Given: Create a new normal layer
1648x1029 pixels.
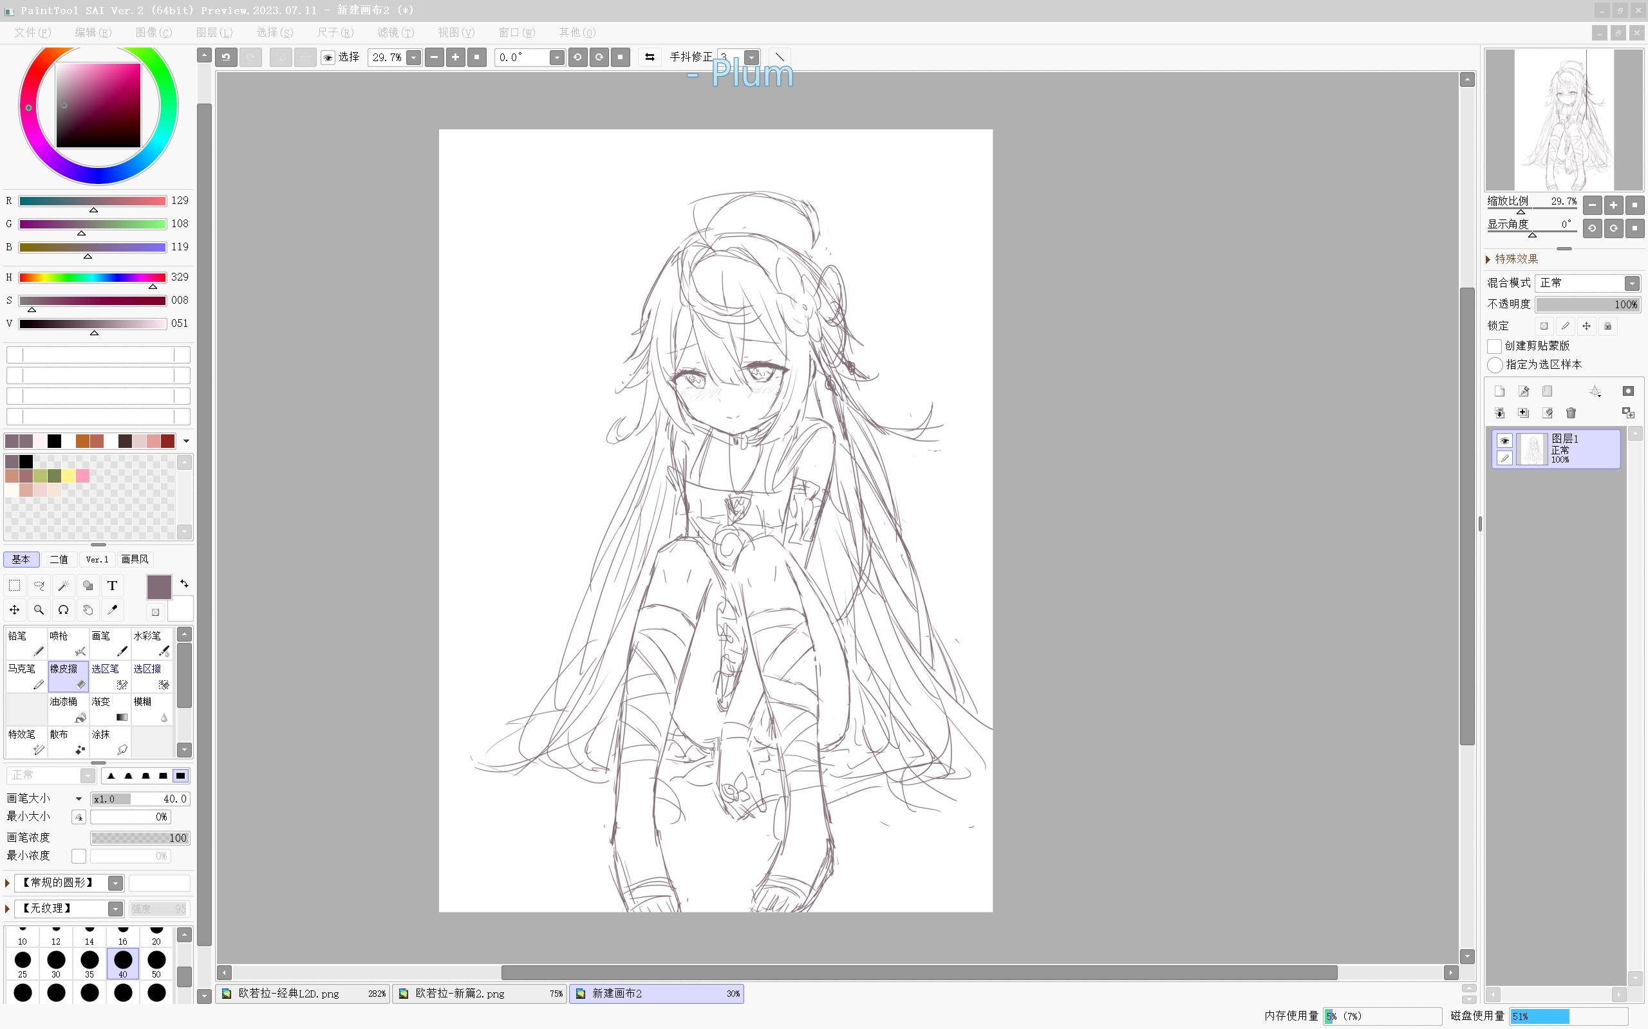Looking at the screenshot, I should coord(1499,391).
